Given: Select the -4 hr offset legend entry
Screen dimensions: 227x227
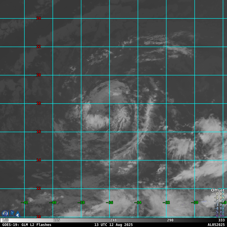Looking at the screenshot, I should point(219,209).
